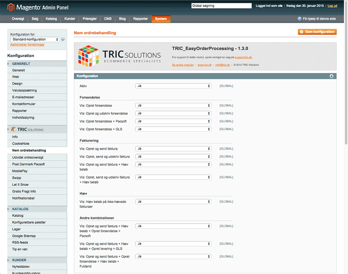Collapse the GENERELT sidebar section
Viewport: 348px width, 274px height.
coord(21,64)
